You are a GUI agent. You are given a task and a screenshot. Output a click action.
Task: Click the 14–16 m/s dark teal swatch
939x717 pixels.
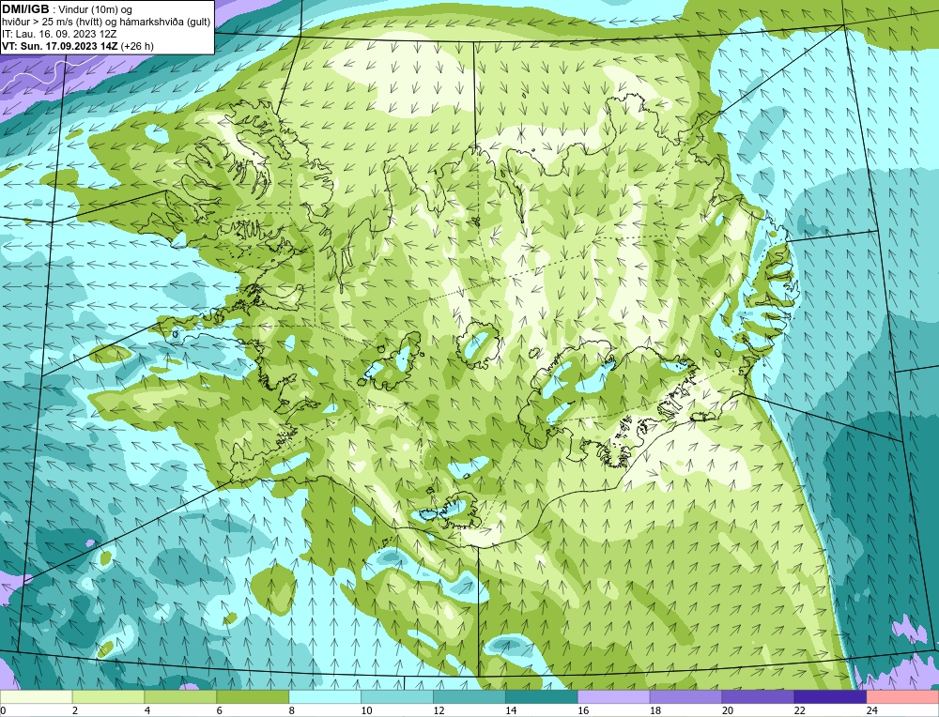point(542,697)
